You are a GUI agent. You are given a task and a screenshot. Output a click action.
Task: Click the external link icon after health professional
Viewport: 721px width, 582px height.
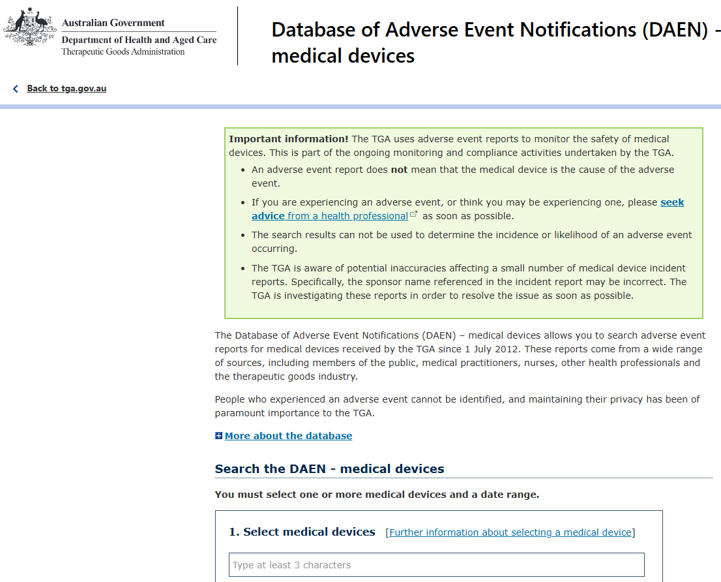(x=414, y=214)
